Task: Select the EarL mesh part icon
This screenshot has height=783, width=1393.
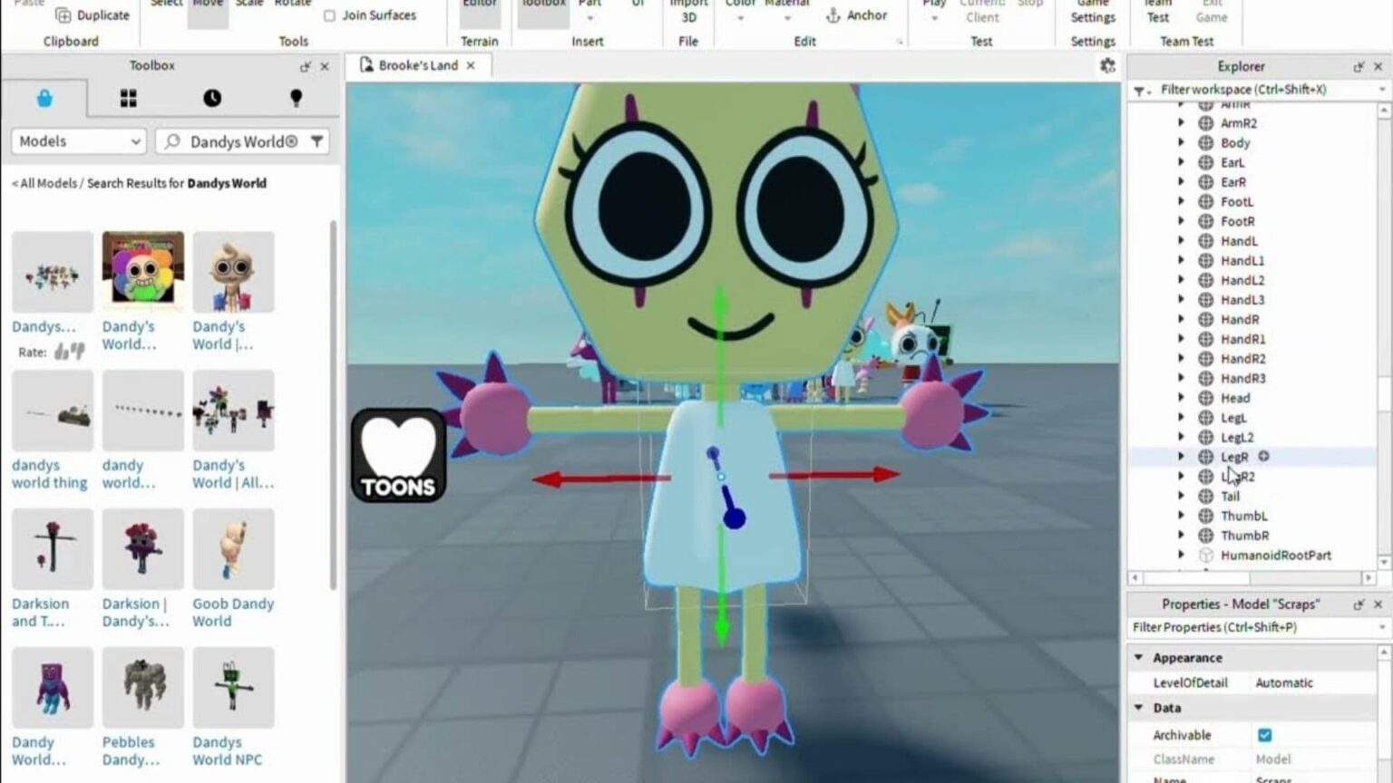Action: pyautogui.click(x=1205, y=162)
